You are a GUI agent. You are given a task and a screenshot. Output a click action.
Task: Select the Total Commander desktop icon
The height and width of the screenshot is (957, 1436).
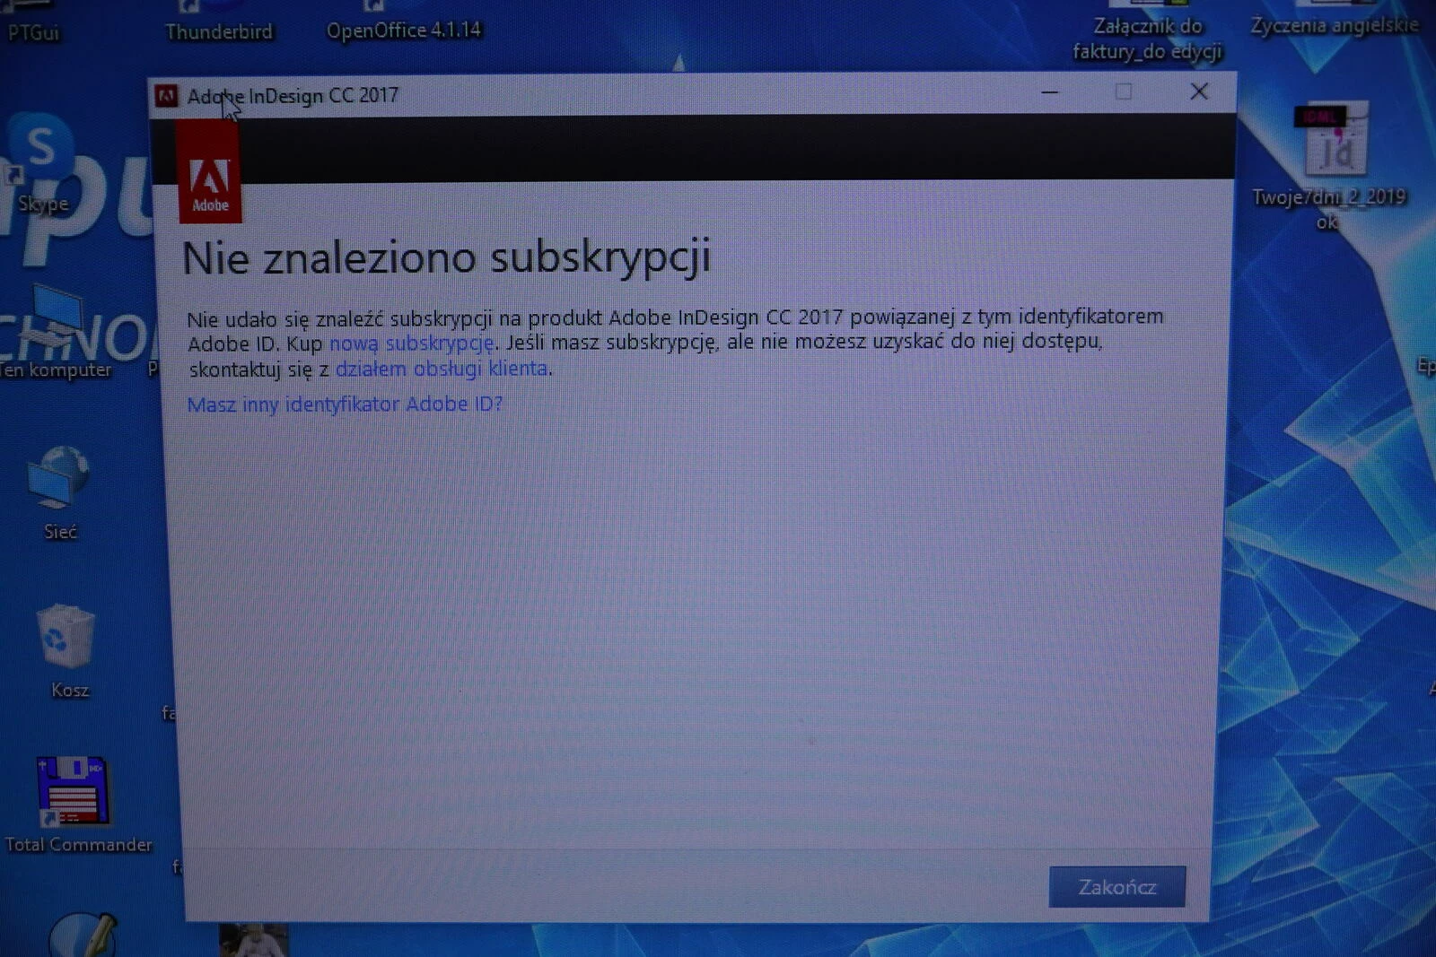(77, 804)
